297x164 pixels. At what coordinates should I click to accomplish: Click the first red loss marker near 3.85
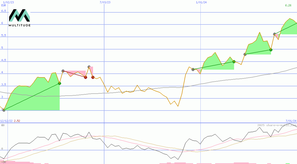(85, 77)
